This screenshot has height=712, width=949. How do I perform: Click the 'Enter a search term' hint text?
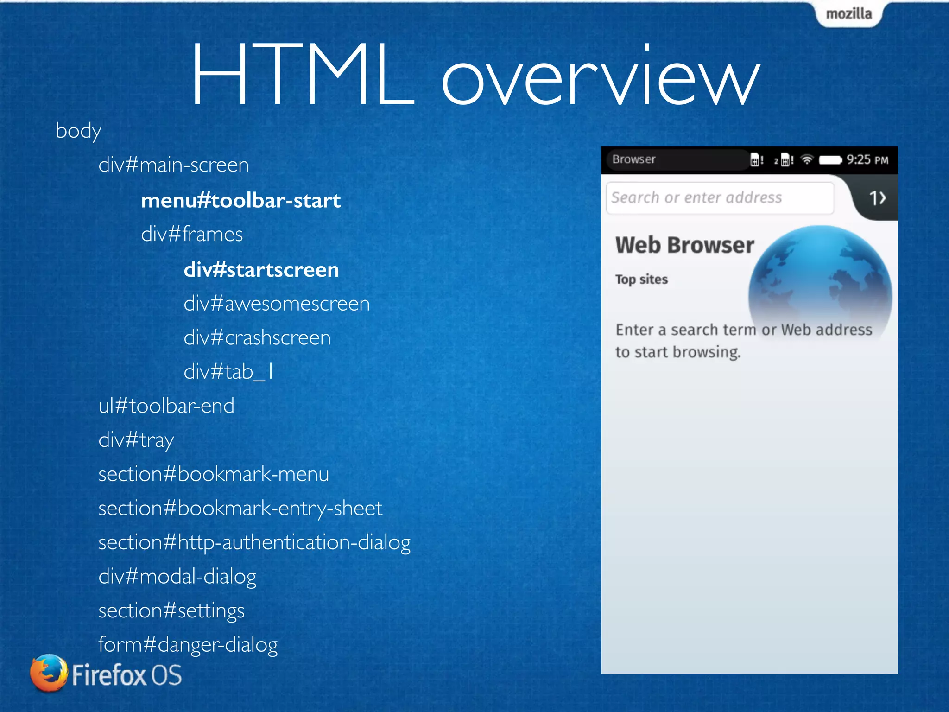tap(743, 341)
